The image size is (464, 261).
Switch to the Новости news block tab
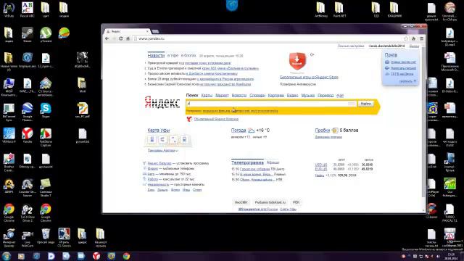pyautogui.click(x=156, y=55)
